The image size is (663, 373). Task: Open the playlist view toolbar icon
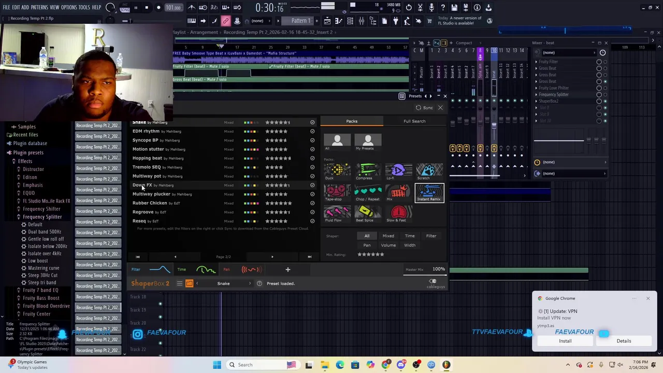327,21
